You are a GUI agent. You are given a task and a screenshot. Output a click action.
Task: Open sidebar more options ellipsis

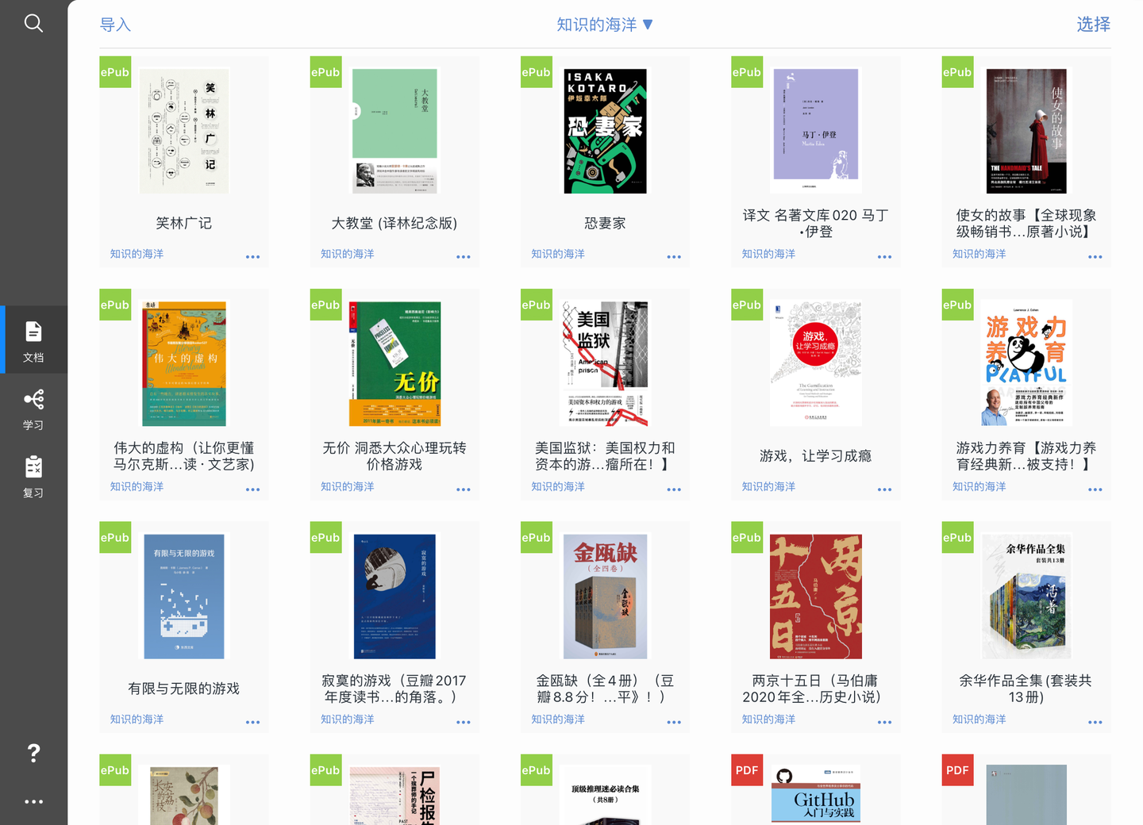coord(33,801)
